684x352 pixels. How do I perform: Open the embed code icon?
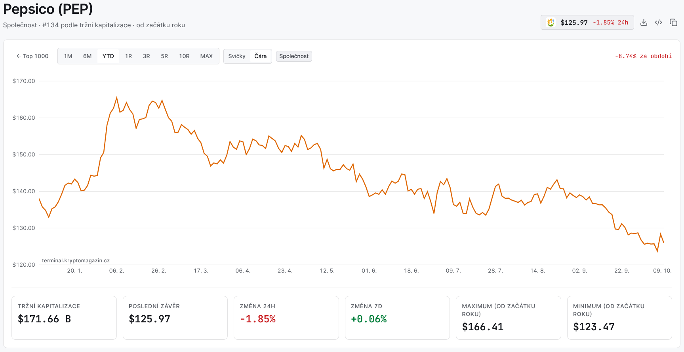[658, 23]
